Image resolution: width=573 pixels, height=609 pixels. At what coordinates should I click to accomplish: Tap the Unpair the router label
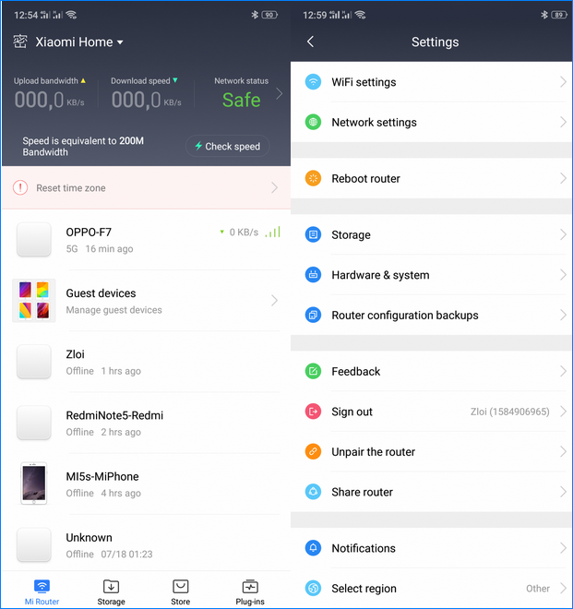pyautogui.click(x=373, y=452)
